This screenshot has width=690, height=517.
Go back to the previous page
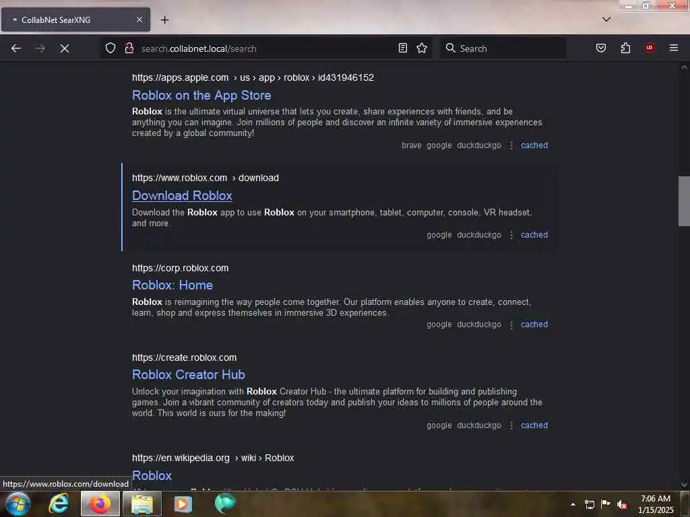click(x=16, y=48)
